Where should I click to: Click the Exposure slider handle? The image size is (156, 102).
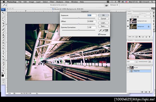click(79, 18)
